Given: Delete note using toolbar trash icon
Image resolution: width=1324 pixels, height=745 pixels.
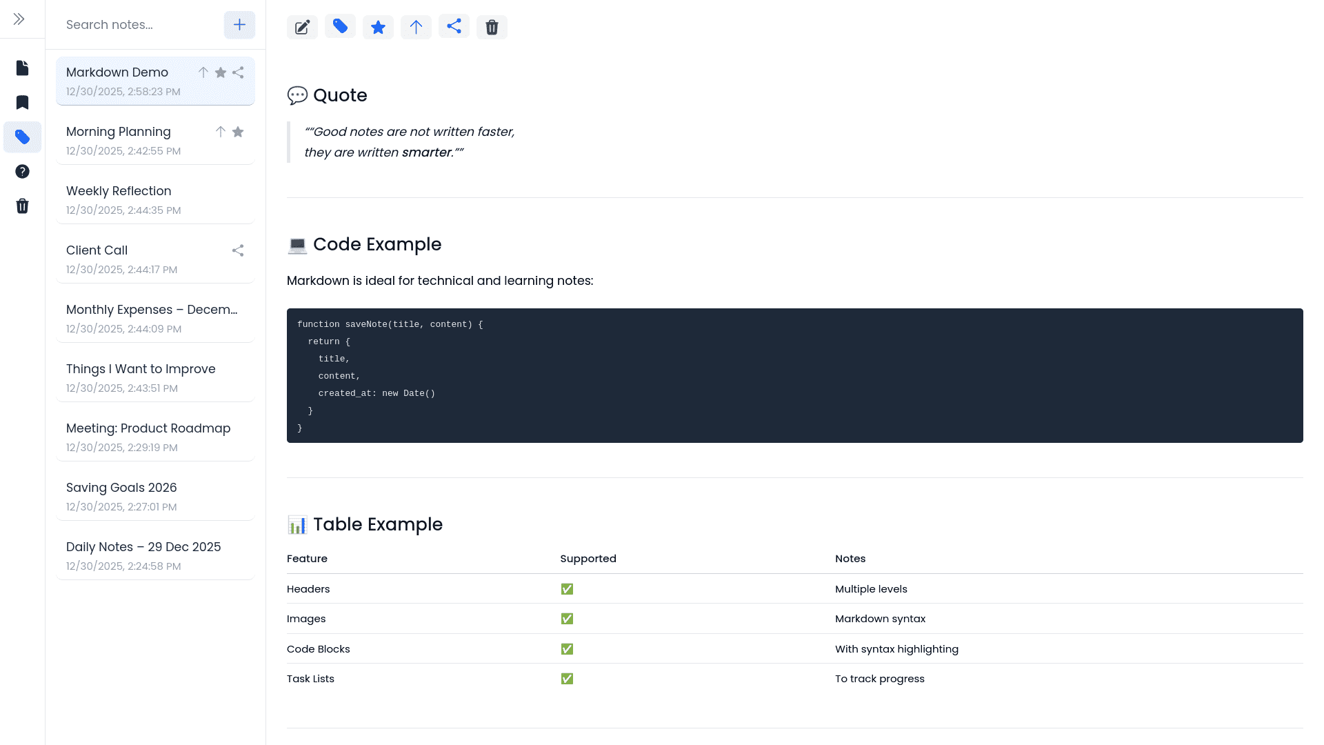Looking at the screenshot, I should (492, 27).
